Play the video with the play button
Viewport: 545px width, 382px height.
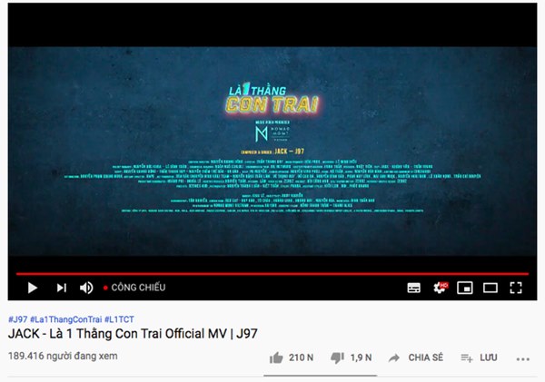pos(33,288)
